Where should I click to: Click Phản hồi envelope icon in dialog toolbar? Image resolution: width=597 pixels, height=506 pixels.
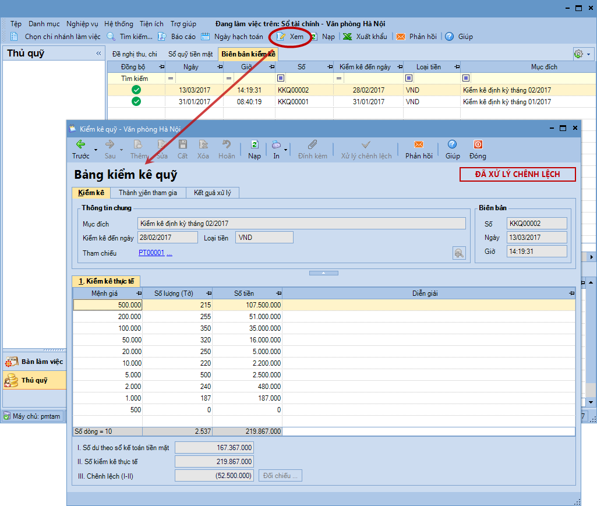tap(418, 144)
